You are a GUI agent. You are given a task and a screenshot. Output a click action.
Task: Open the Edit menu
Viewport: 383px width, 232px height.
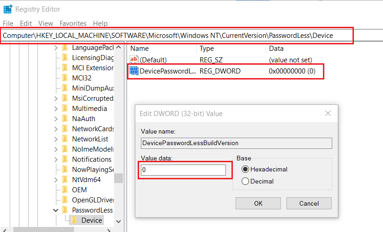[26, 24]
